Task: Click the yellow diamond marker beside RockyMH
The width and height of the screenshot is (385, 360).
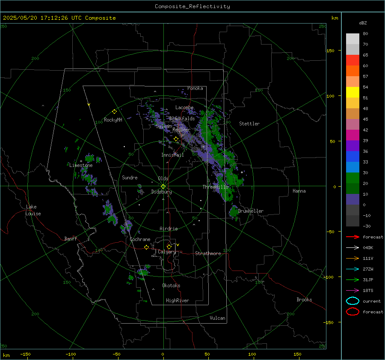Action: tap(114, 112)
